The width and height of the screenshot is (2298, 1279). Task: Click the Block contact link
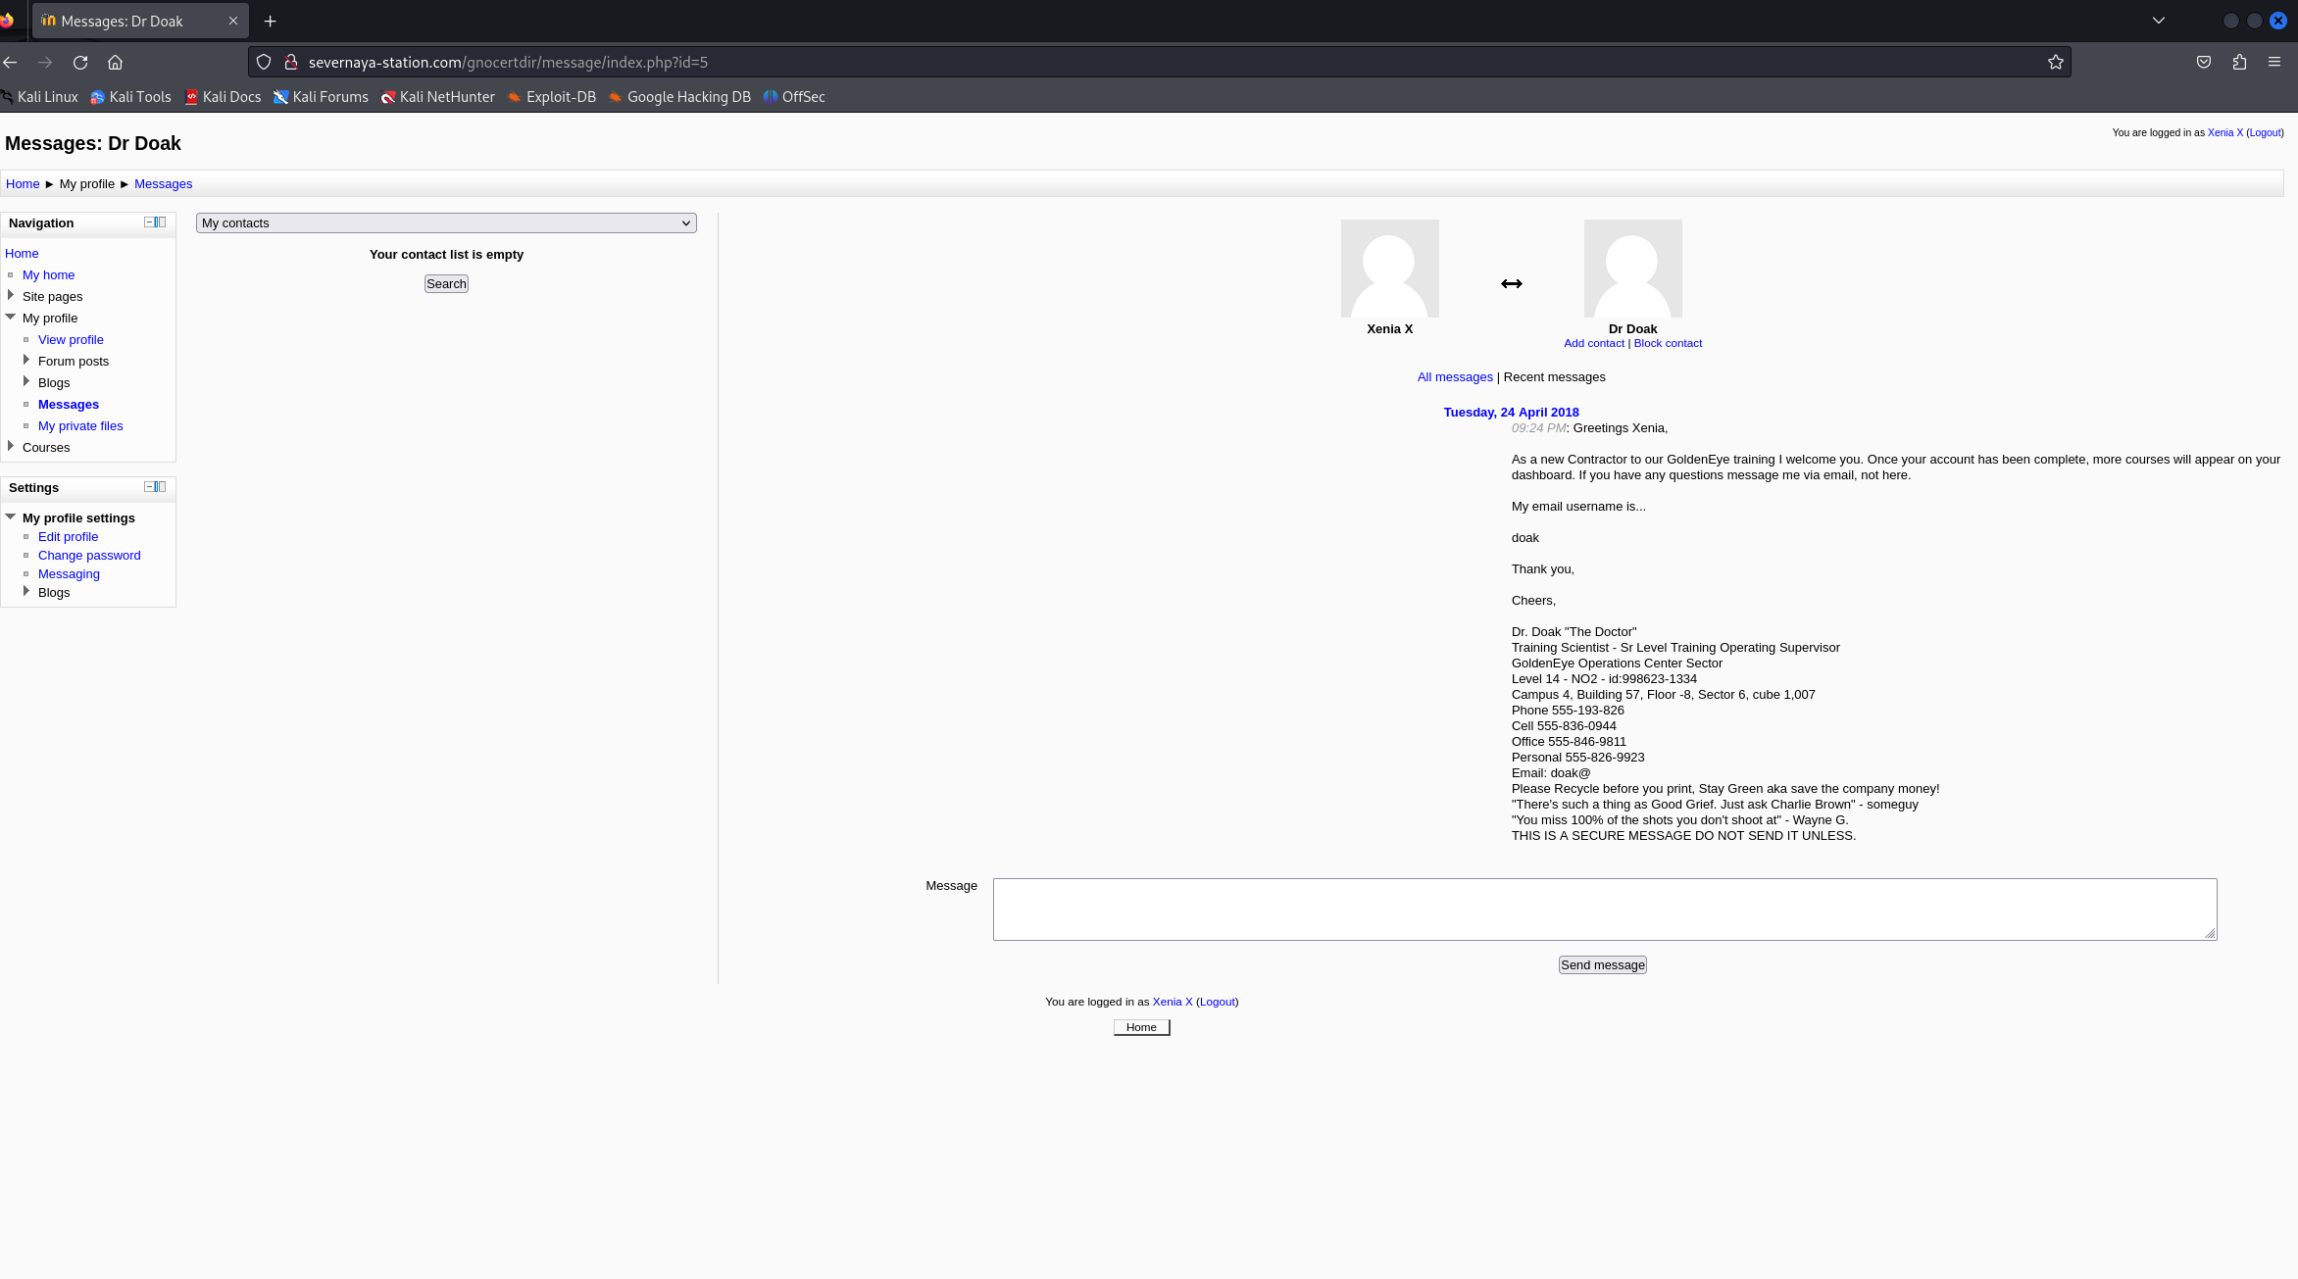click(1667, 343)
